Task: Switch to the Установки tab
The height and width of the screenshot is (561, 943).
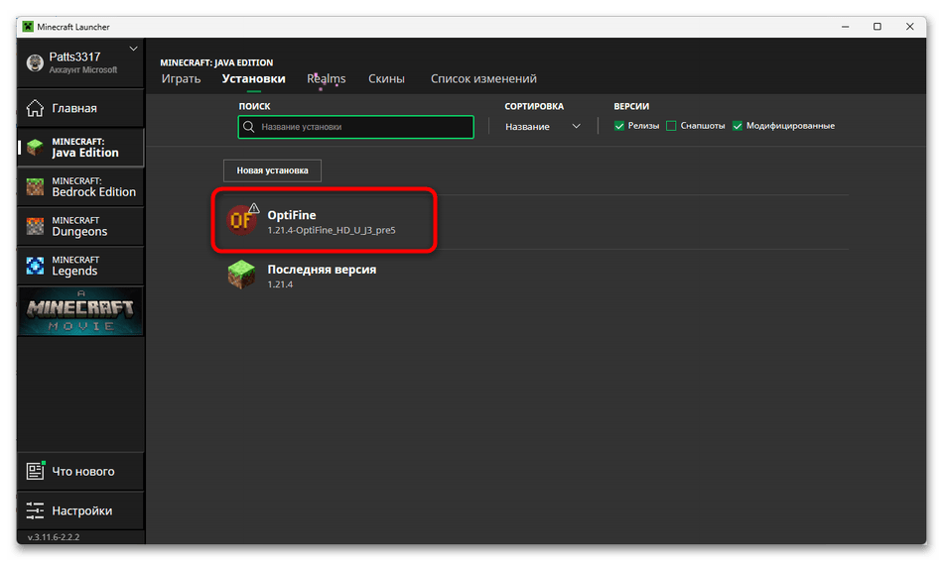Action: [x=253, y=78]
